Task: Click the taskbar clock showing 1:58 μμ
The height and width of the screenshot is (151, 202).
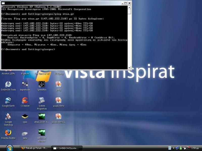Action: [x=195, y=148]
